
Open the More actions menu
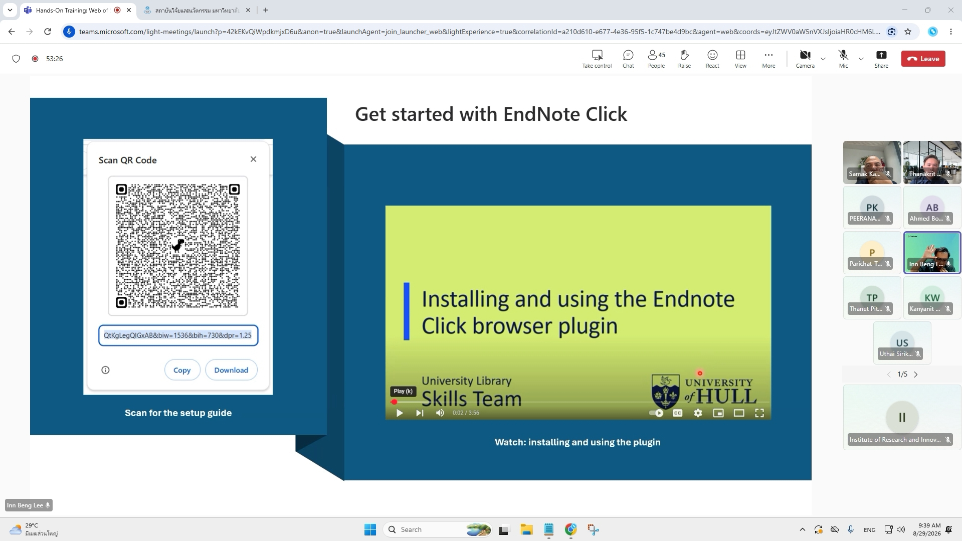click(768, 59)
